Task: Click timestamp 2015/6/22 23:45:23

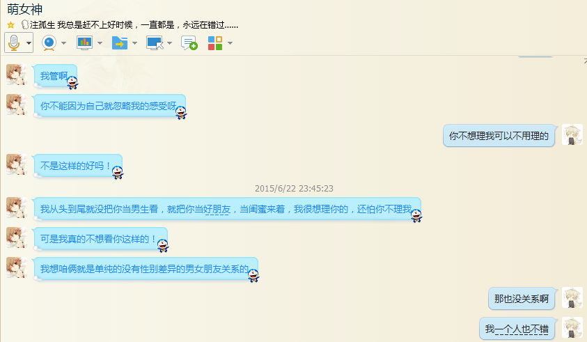Action: tap(295, 189)
